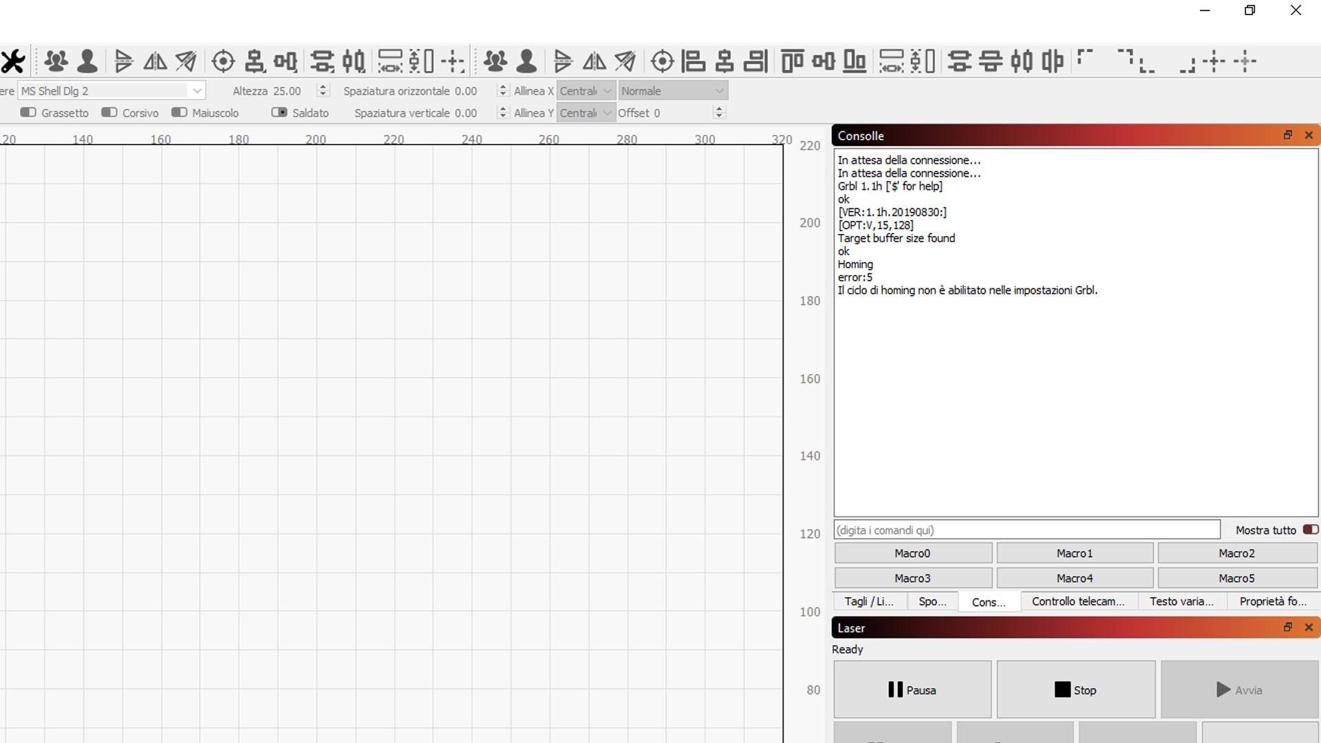The width and height of the screenshot is (1321, 743).
Task: Click the align right edges icon
Action: 755,61
